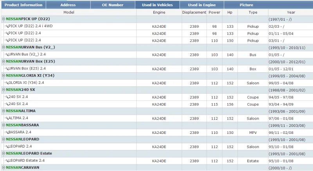This screenshot has width=313, height=171.
Task: Collapse the NISSAN CARAVAN group
Action: click(4, 167)
